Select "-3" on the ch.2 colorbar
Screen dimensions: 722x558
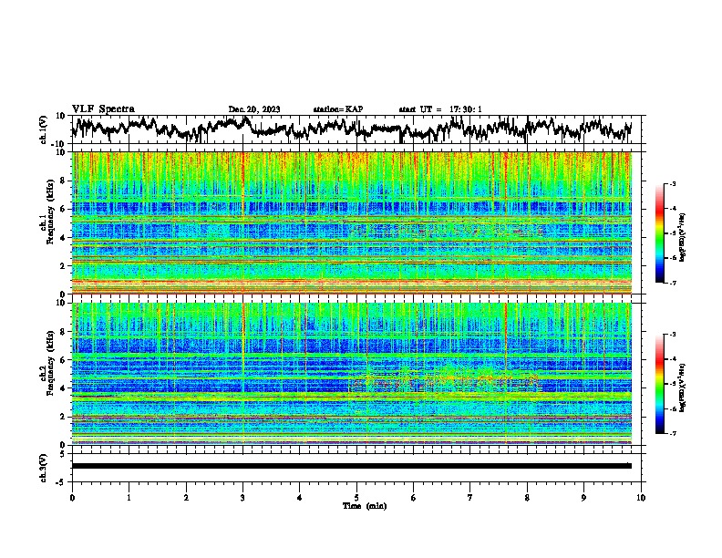(x=672, y=335)
